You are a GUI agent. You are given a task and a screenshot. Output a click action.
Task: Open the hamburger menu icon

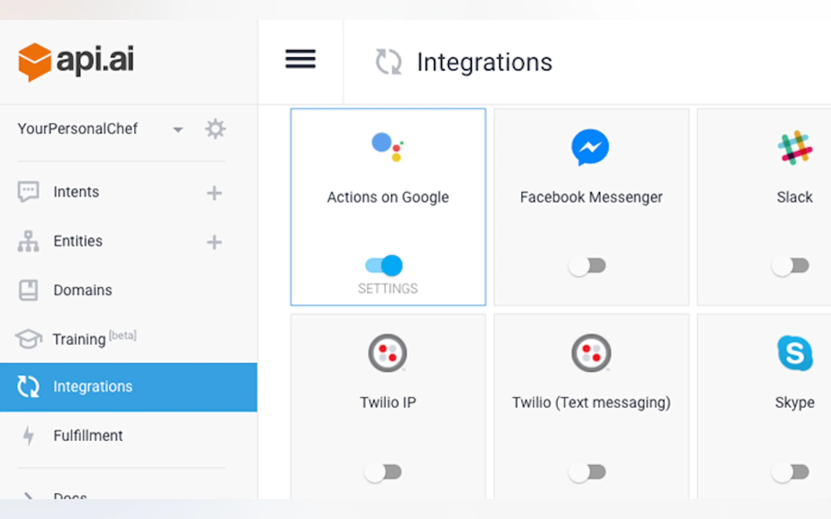point(300,59)
